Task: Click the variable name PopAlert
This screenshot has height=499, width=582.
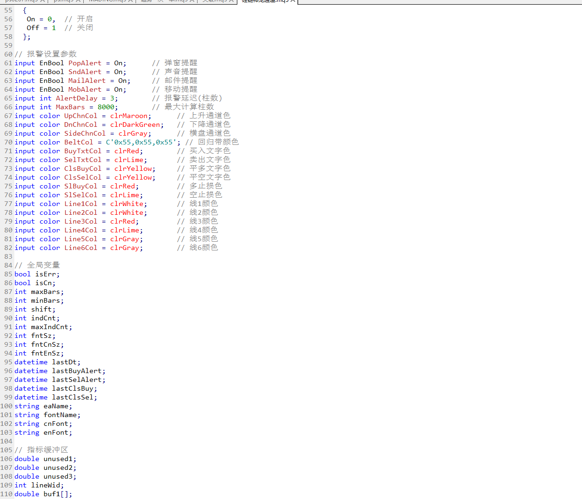Action: click(85, 63)
